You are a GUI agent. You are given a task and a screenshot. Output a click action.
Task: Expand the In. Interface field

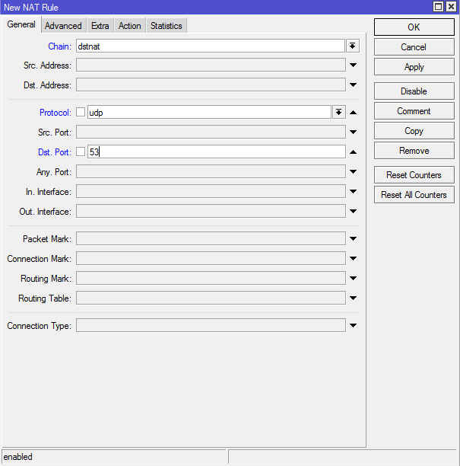pos(353,191)
